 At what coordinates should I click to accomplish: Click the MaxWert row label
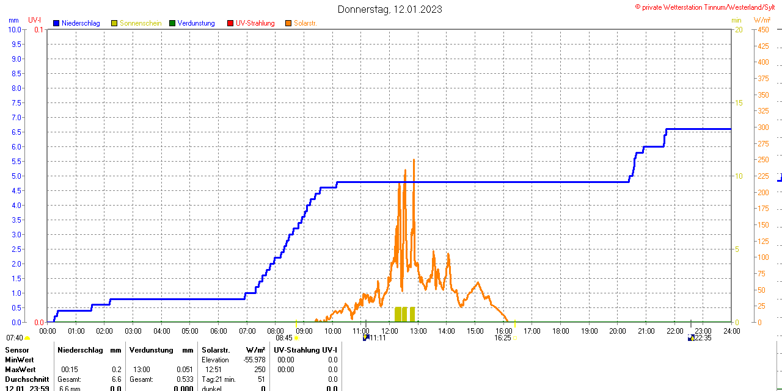(21, 370)
